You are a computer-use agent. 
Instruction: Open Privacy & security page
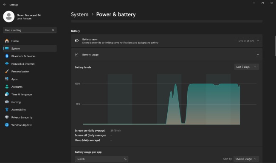[x=30, y=117]
